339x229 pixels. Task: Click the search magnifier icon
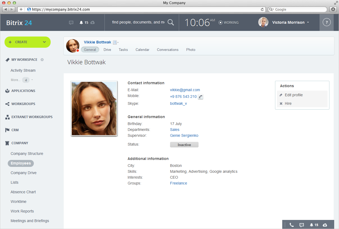pos(171,22)
